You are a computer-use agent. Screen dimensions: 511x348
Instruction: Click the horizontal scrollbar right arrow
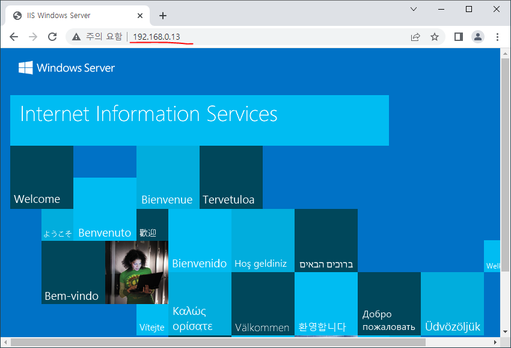pos(495,342)
